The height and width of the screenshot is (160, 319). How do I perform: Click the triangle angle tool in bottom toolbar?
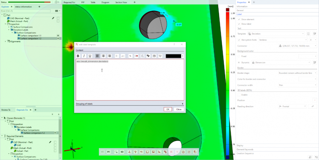tap(159, 152)
